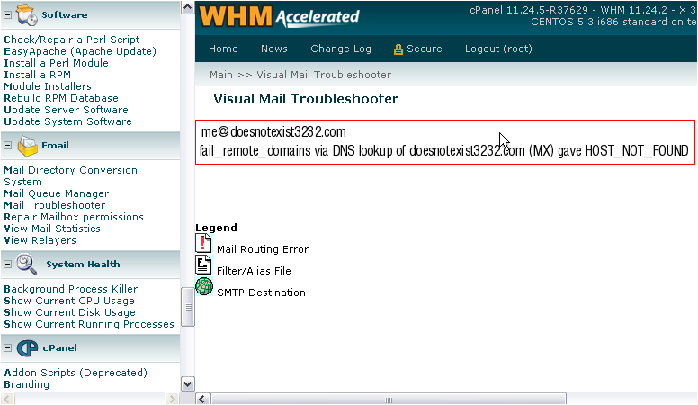Open Mail Directory Conversion System
Screen dimensions: 698x405
click(71, 176)
